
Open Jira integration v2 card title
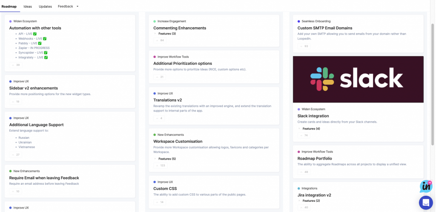coord(314,195)
